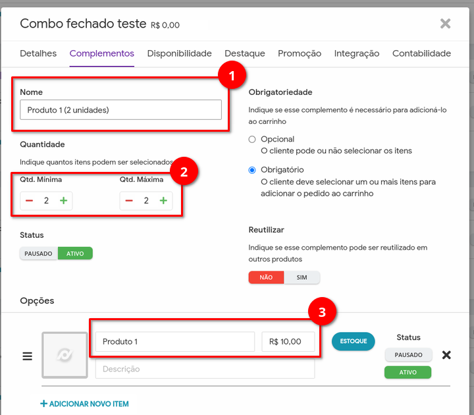Viewport: 474px width, 415px height.
Task: Click the drag handle for Produto 1
Action: coord(28,356)
